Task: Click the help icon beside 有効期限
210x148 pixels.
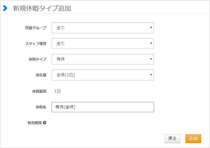Action: click(45, 123)
